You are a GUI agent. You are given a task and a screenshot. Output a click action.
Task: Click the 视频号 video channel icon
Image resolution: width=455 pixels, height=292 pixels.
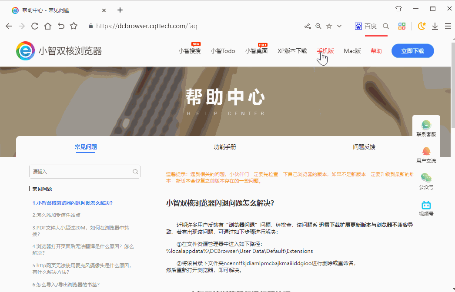(x=426, y=203)
